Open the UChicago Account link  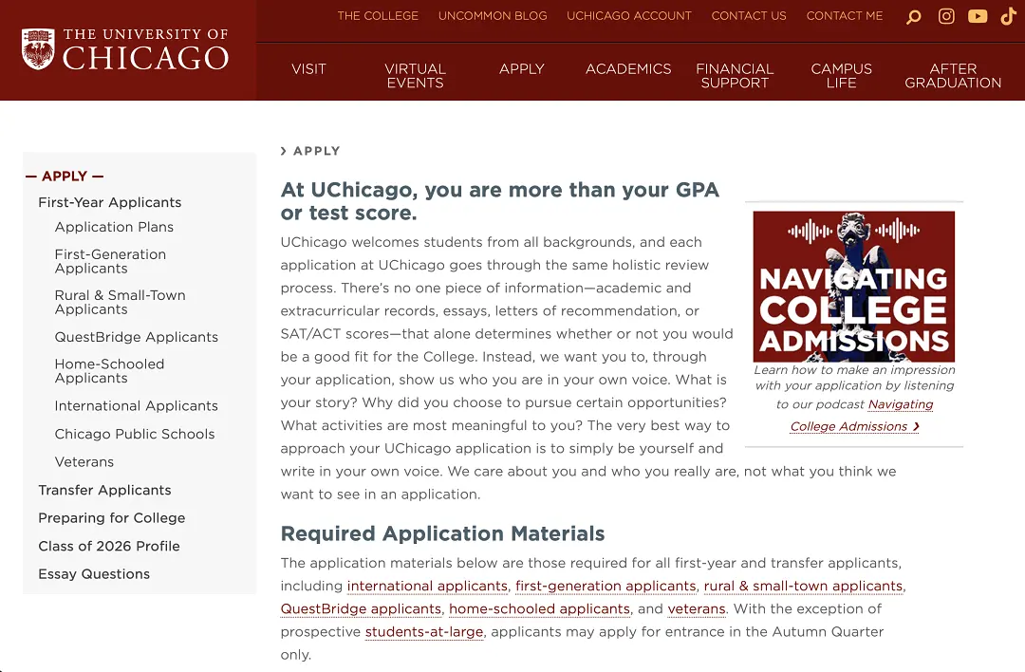tap(629, 16)
